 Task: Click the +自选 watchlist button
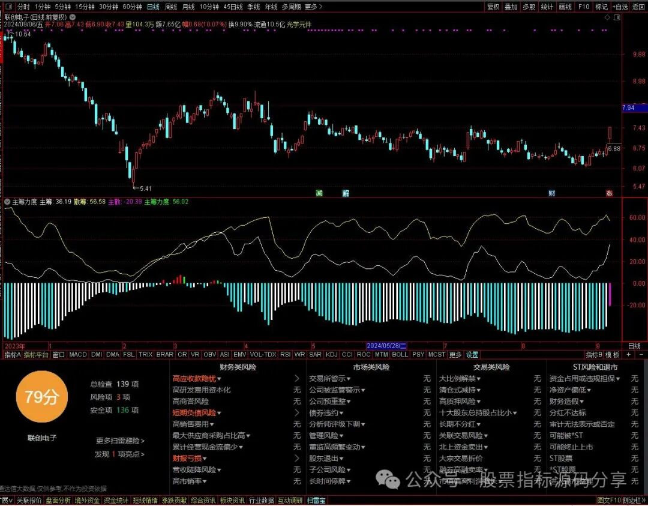tap(620, 7)
